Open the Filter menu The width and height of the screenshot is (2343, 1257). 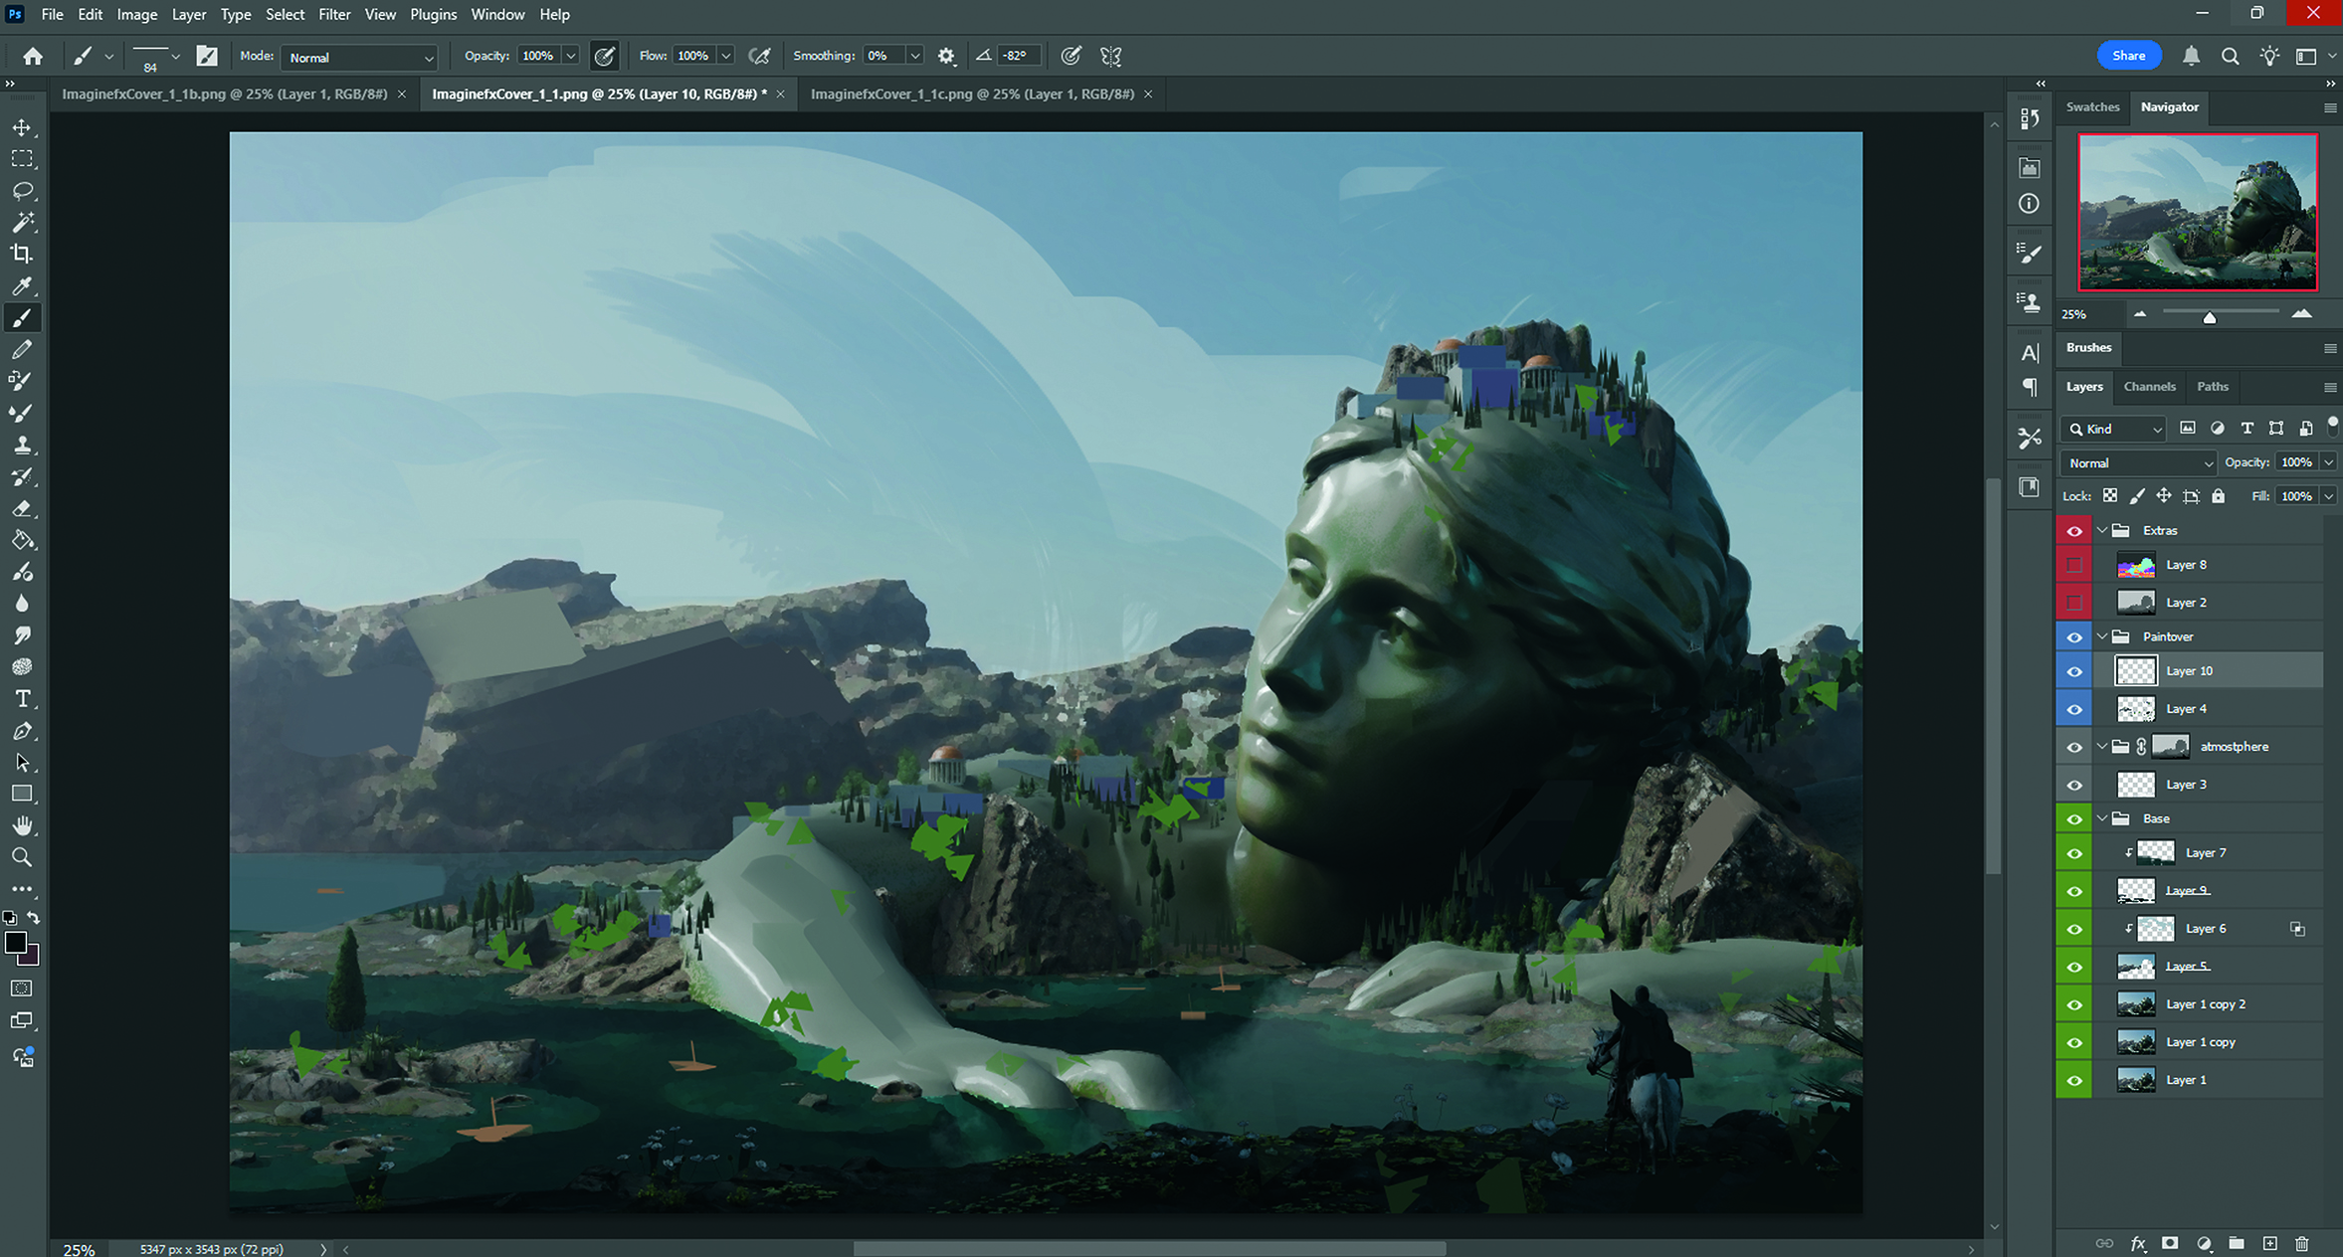pyautogui.click(x=334, y=14)
